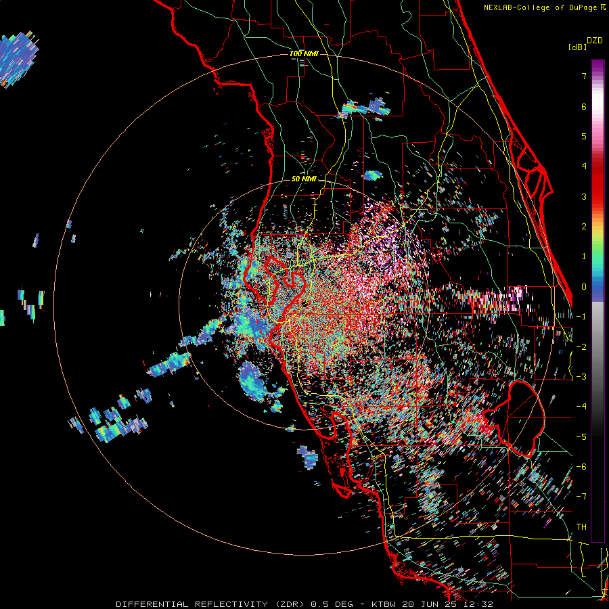The width and height of the screenshot is (609, 609).
Task: Click the -1 dB scale label
Action: (x=581, y=316)
